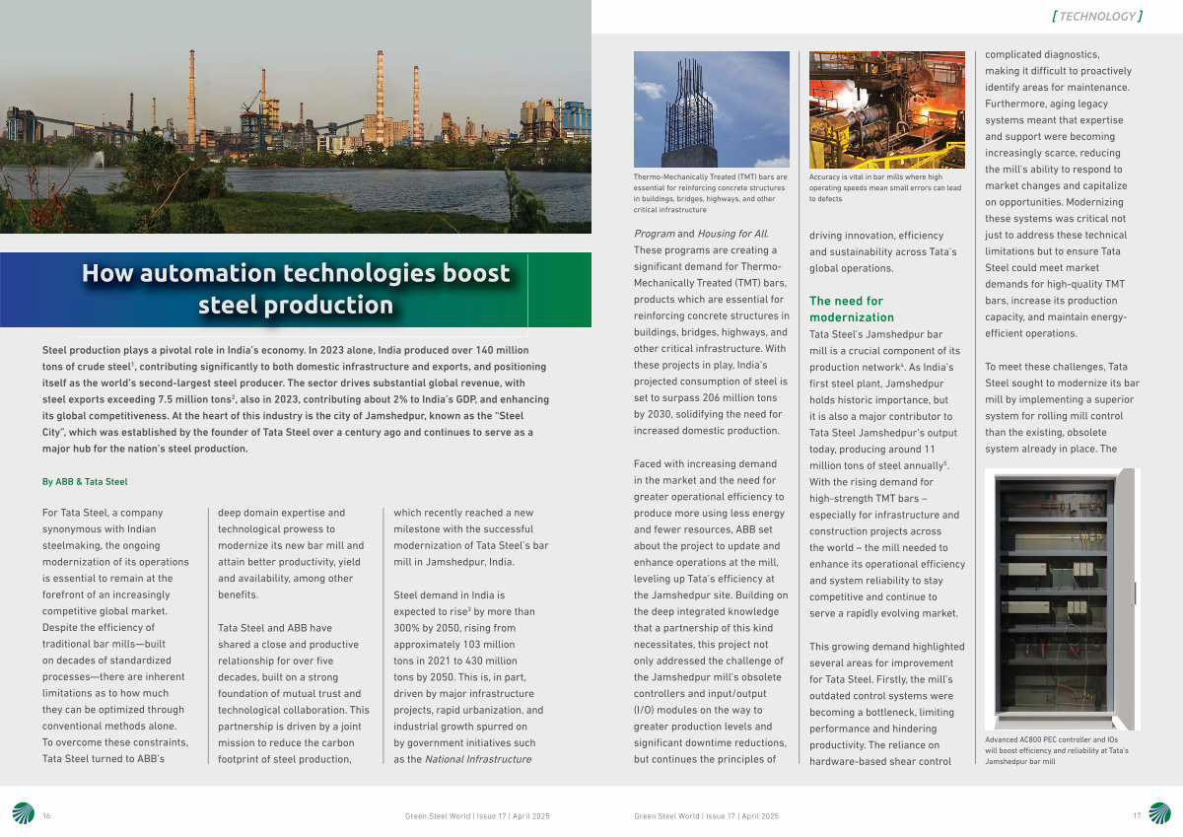Open the glowing bar mill photo
The width and height of the screenshot is (1183, 837).
887,109
